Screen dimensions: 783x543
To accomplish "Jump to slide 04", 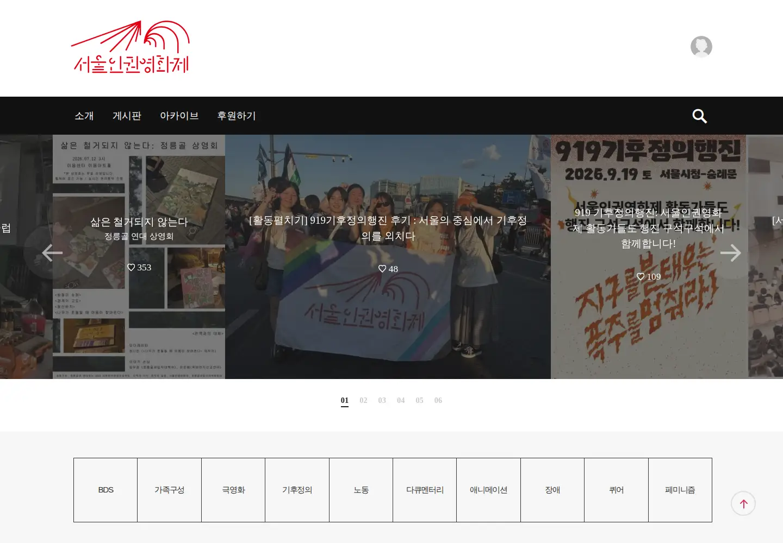I will pyautogui.click(x=401, y=401).
